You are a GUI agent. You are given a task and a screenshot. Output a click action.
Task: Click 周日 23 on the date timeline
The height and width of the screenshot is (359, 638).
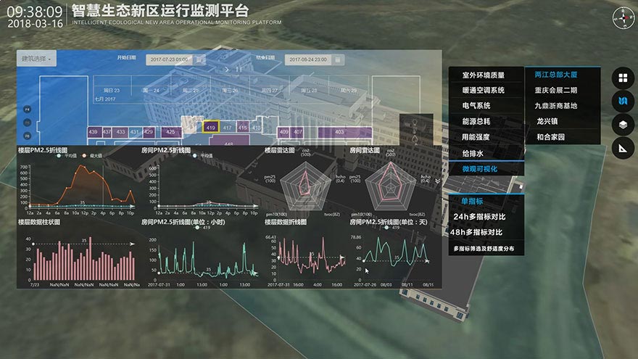coord(112,91)
